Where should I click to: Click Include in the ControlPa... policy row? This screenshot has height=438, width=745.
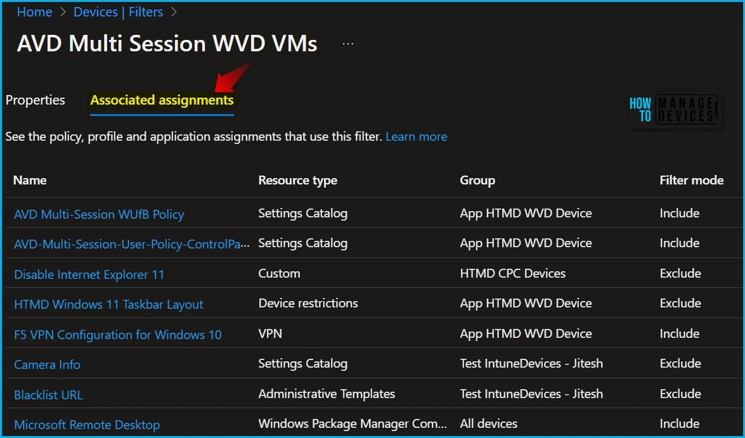[680, 243]
